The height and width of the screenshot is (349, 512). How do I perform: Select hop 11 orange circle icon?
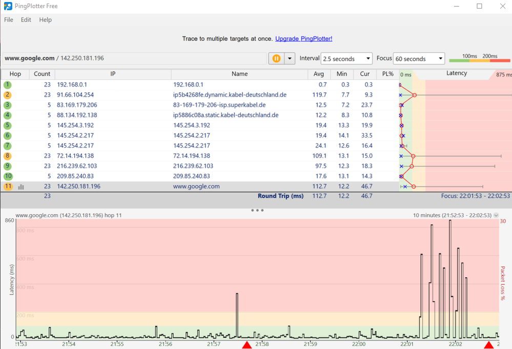point(8,187)
